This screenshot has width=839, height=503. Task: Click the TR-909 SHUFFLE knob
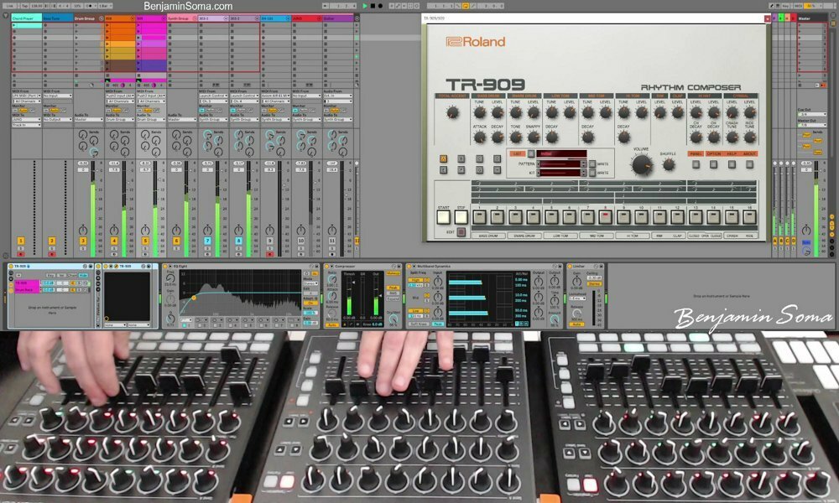(668, 164)
